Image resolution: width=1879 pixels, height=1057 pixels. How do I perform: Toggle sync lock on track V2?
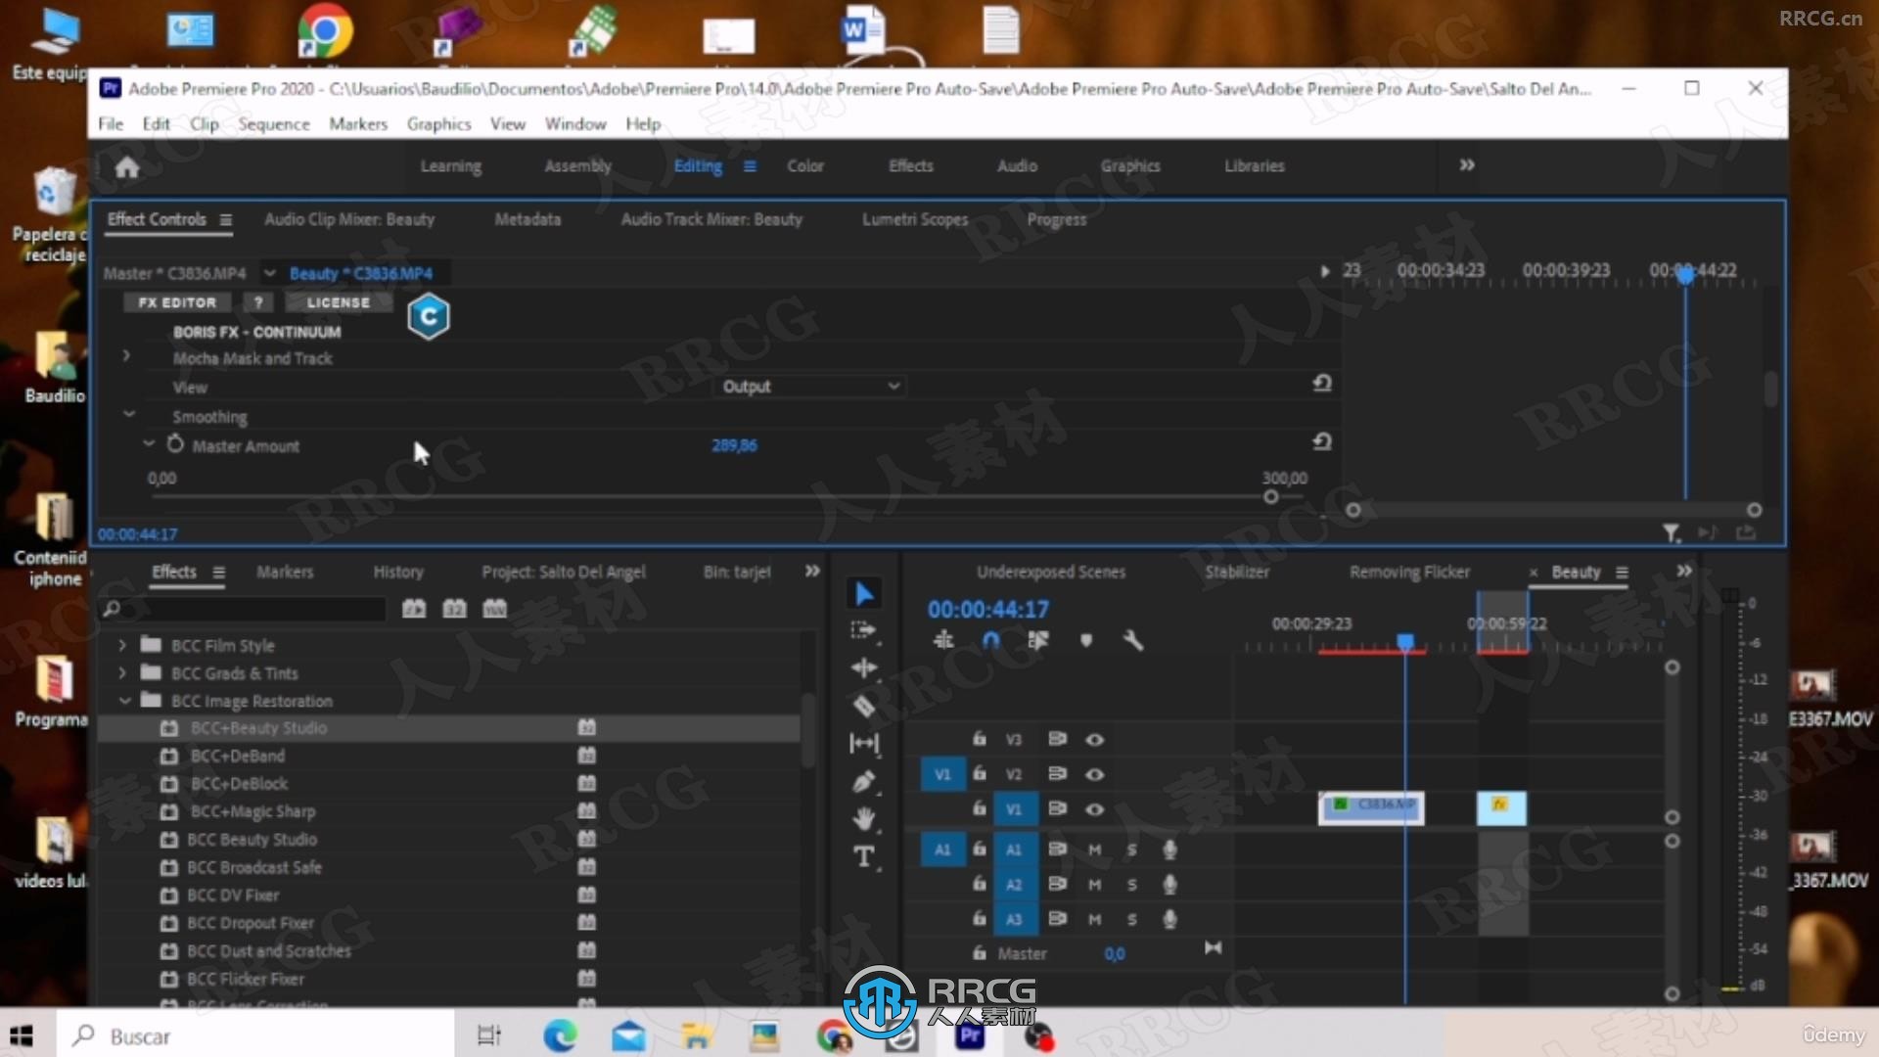tap(1057, 773)
